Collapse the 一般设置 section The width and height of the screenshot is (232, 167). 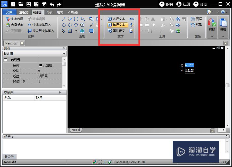[x=6, y=60]
